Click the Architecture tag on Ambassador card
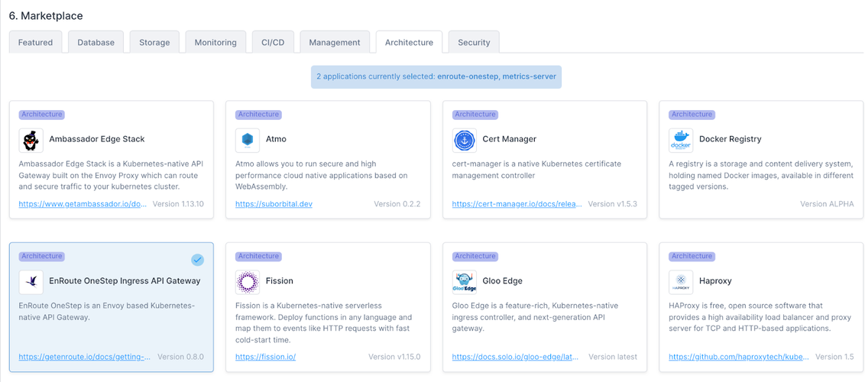 (x=42, y=115)
